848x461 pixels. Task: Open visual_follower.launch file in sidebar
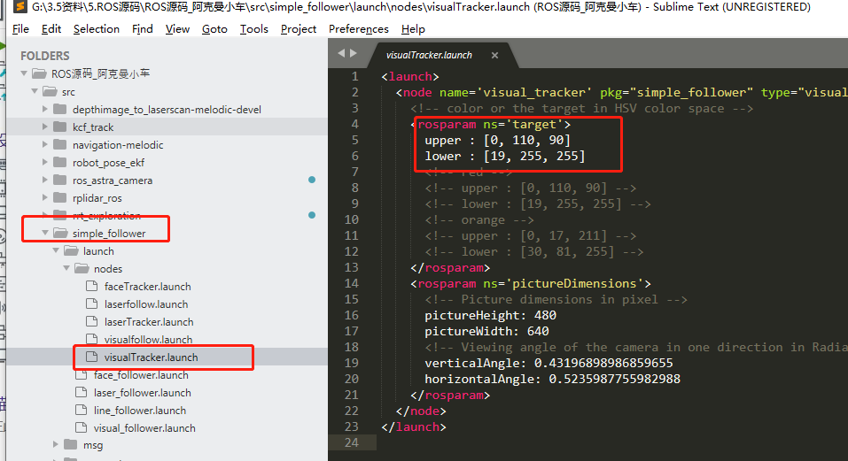click(144, 428)
